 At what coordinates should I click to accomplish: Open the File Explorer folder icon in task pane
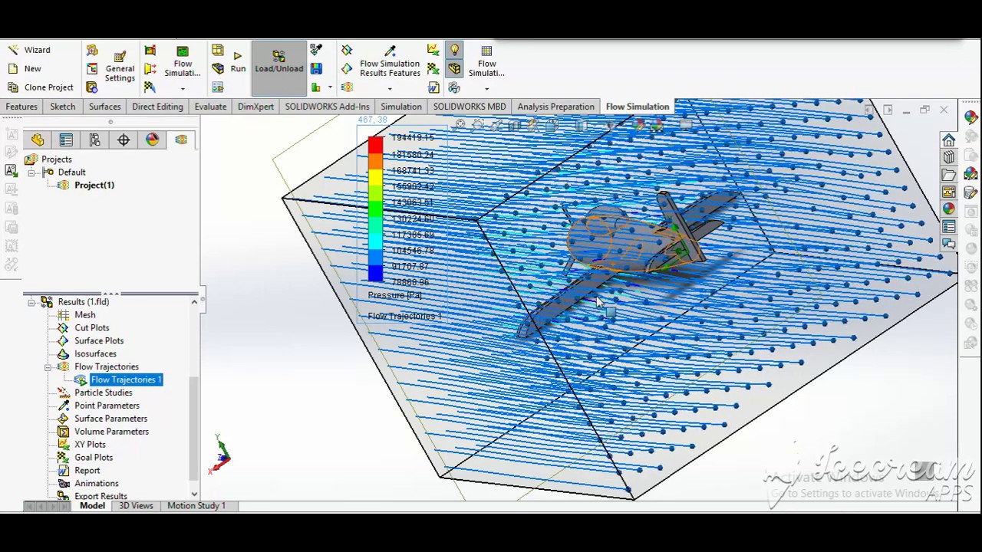point(949,175)
